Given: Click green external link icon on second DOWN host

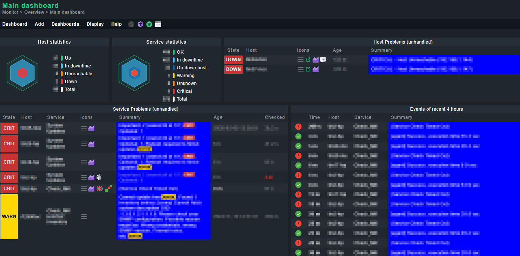Looking at the screenshot, I should [x=308, y=69].
